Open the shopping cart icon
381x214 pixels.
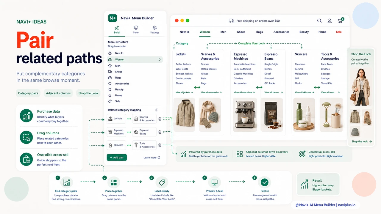coord(340,21)
